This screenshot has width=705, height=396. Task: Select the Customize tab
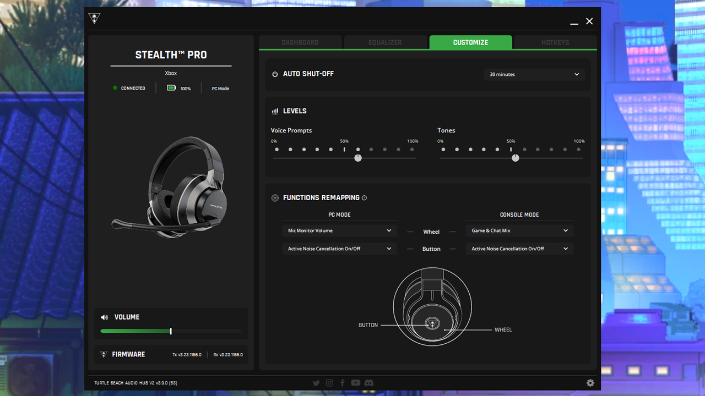pos(470,42)
